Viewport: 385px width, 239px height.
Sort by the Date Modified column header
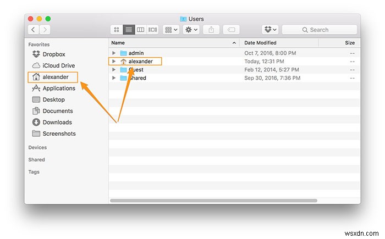279,43
